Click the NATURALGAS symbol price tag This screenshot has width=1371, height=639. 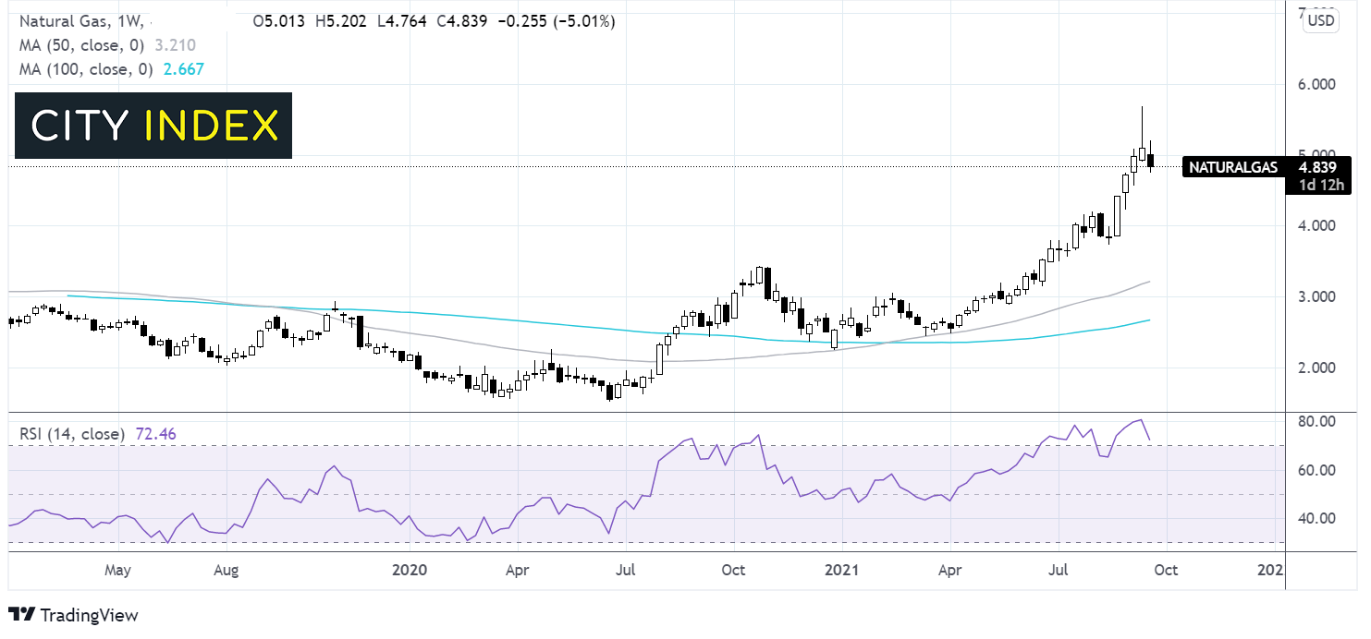1232,168
